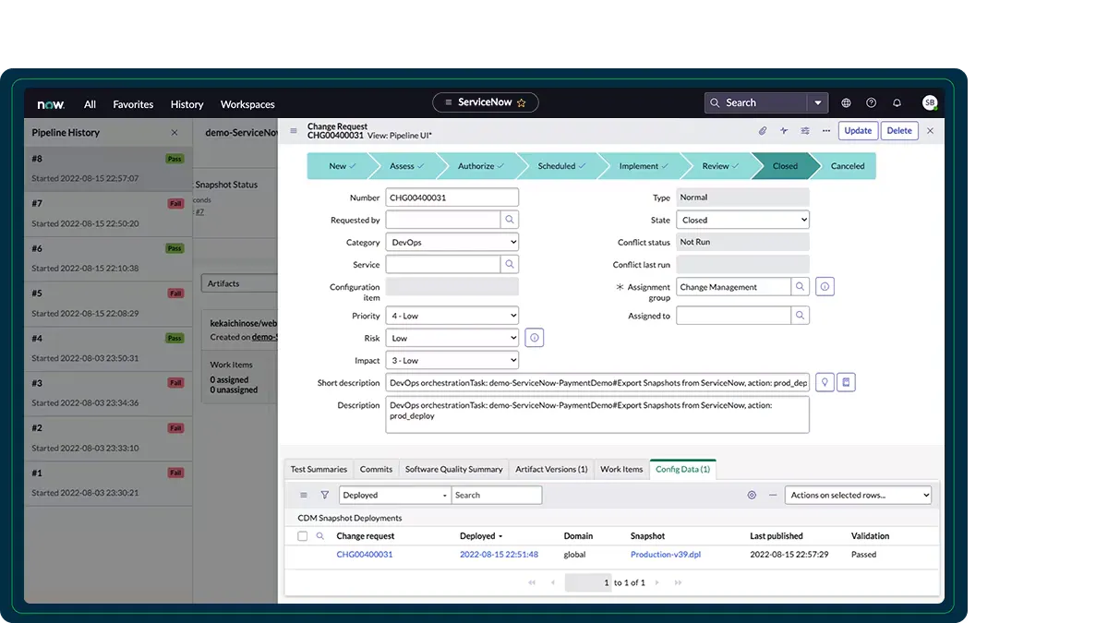Click the filter funnel icon in list
Viewport: 1108px width, 623px height.
324,496
